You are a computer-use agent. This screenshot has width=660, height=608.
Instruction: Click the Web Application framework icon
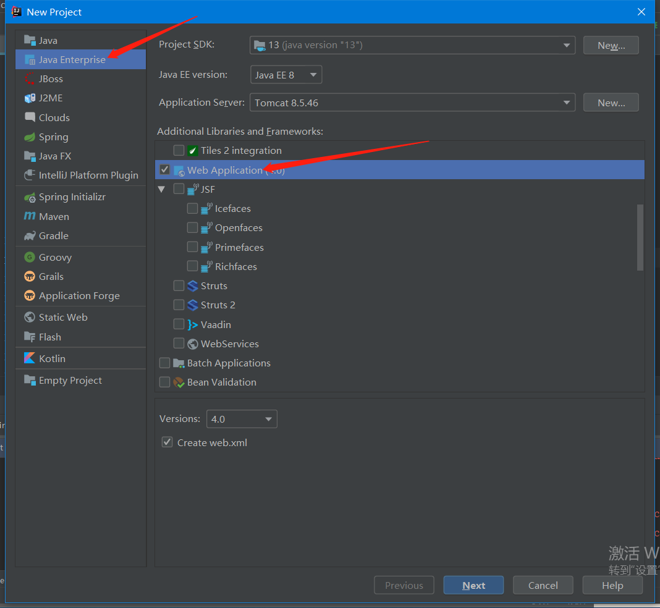(179, 171)
